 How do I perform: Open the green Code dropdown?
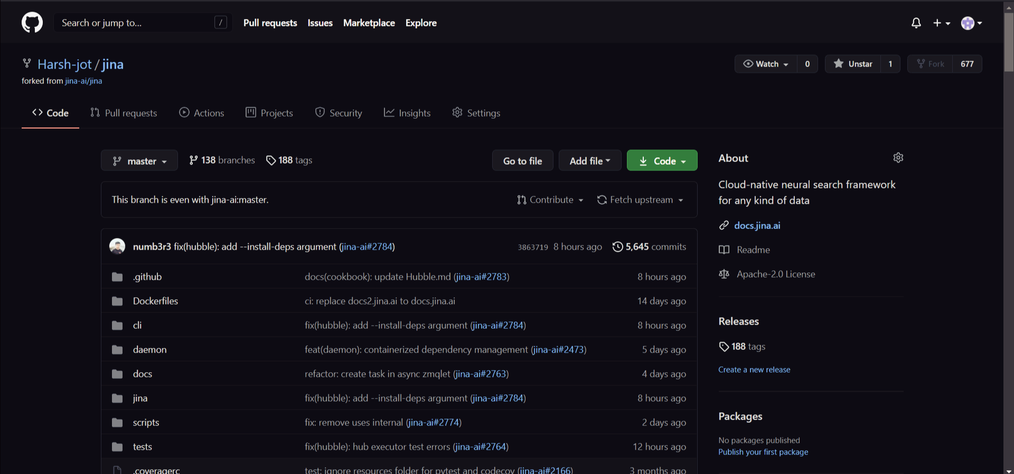click(662, 160)
